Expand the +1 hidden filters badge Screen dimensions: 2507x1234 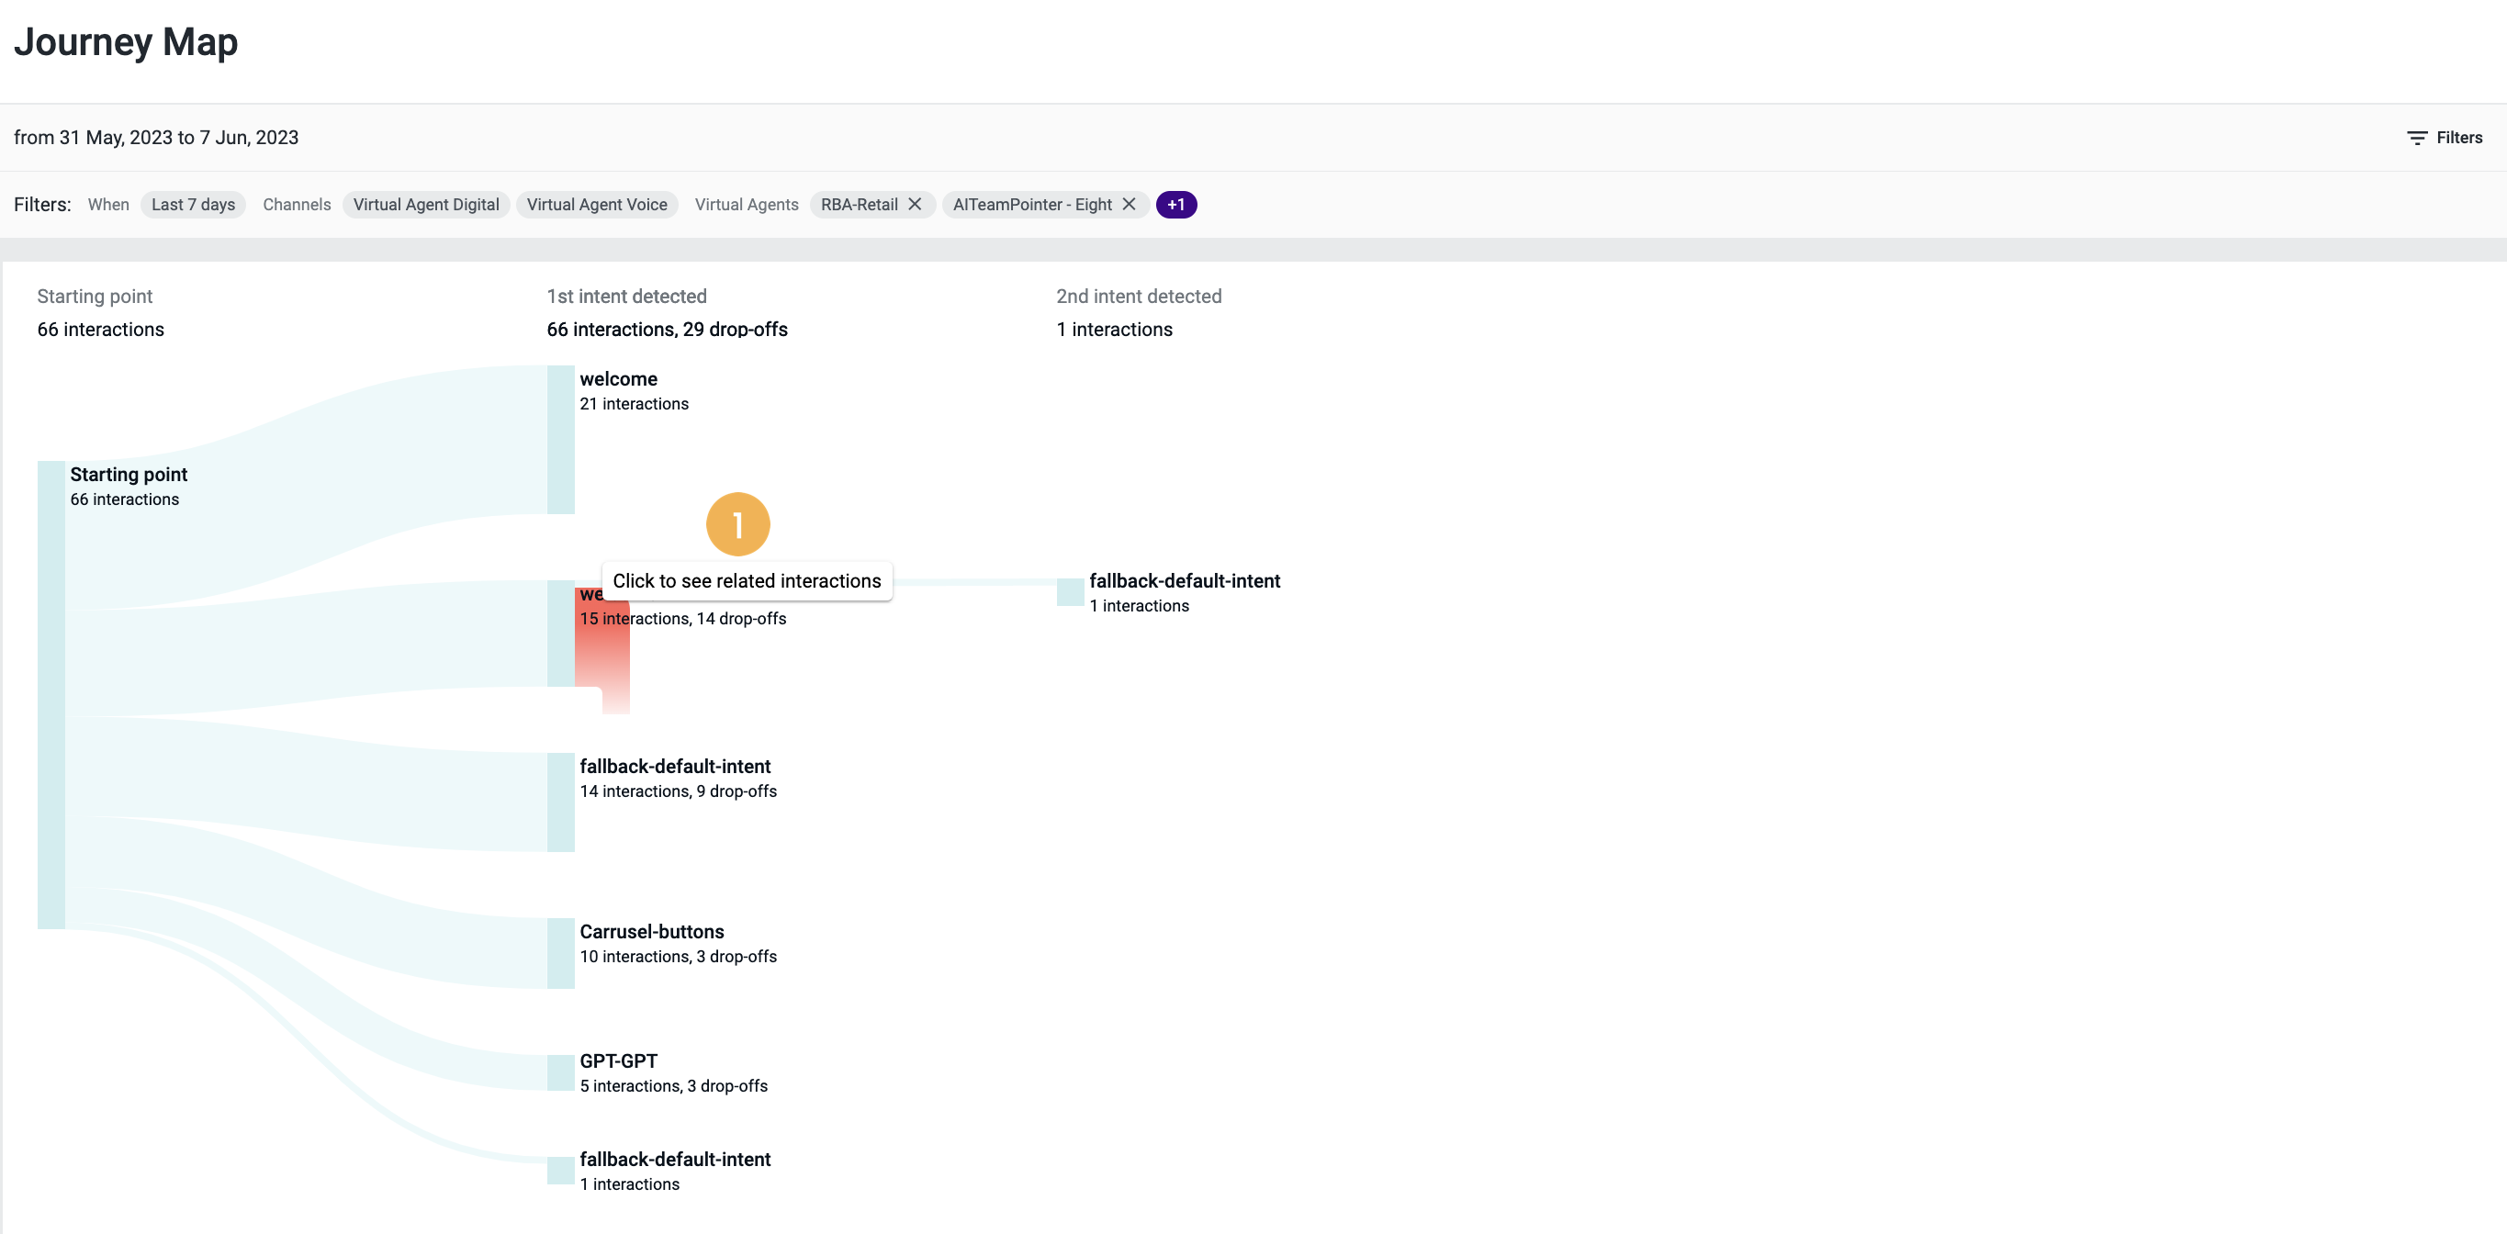[x=1176, y=205]
